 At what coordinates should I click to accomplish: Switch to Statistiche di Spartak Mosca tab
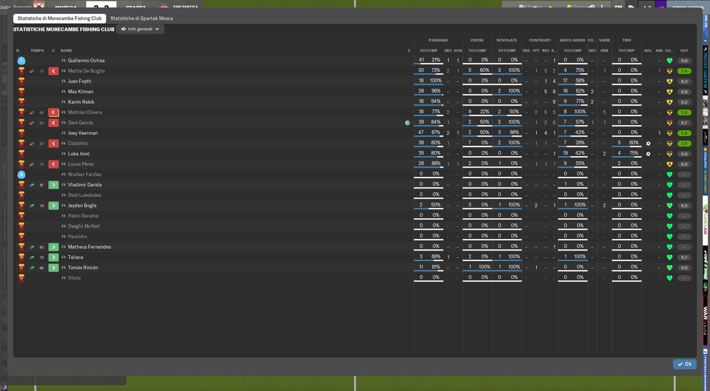[141, 18]
